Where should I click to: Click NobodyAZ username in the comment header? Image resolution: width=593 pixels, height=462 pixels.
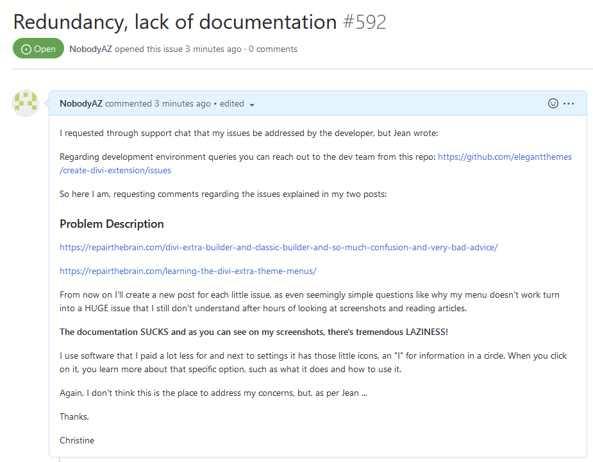point(80,103)
